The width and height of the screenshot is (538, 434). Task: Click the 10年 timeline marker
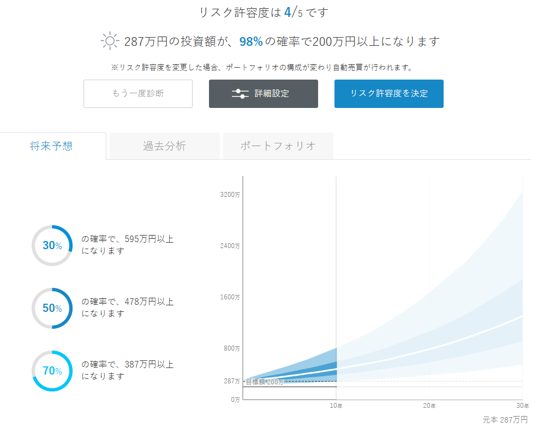coord(336,406)
